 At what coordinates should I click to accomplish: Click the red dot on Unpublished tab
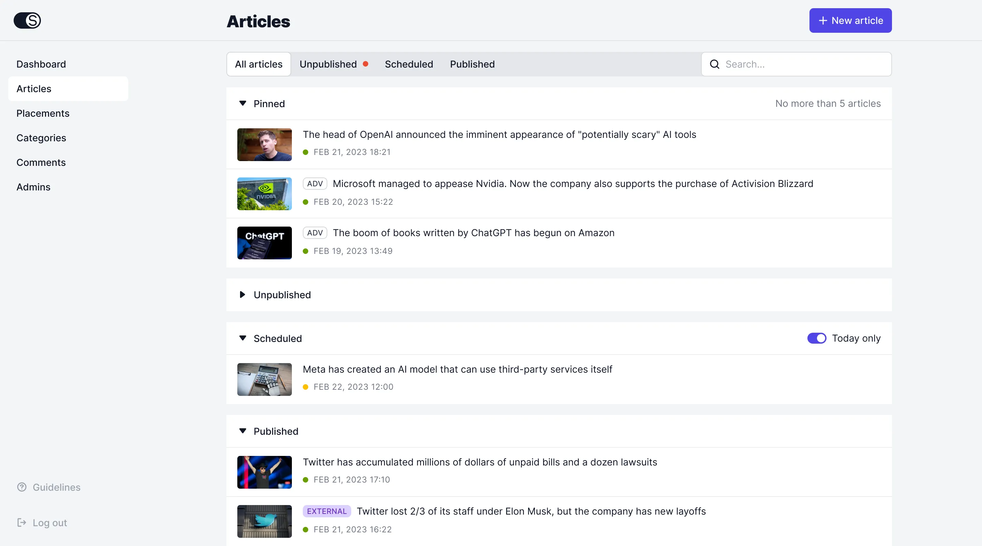click(365, 64)
